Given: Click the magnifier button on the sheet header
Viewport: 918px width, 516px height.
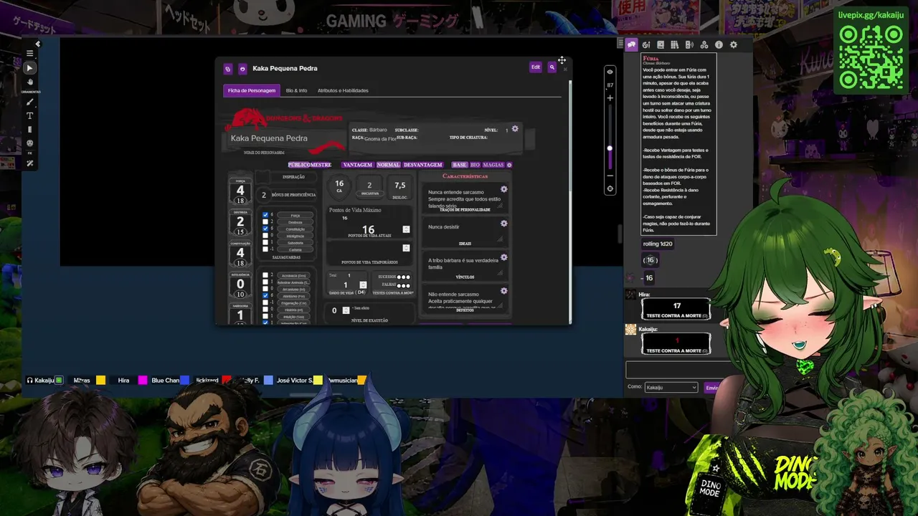Looking at the screenshot, I should point(552,67).
